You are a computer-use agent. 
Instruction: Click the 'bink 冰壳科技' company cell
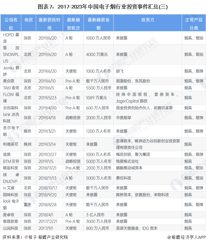click(x=11, y=118)
